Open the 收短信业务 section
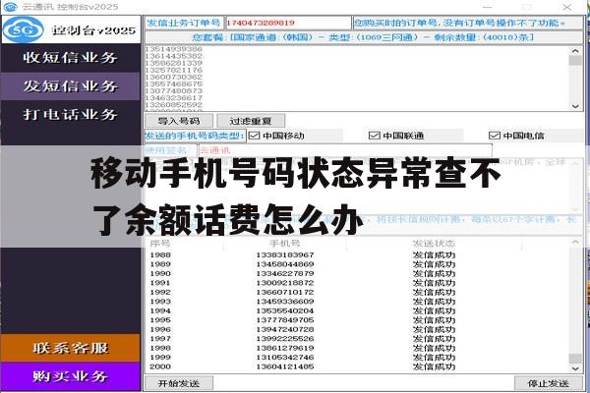Screen dimensions: 590x393 coord(71,58)
